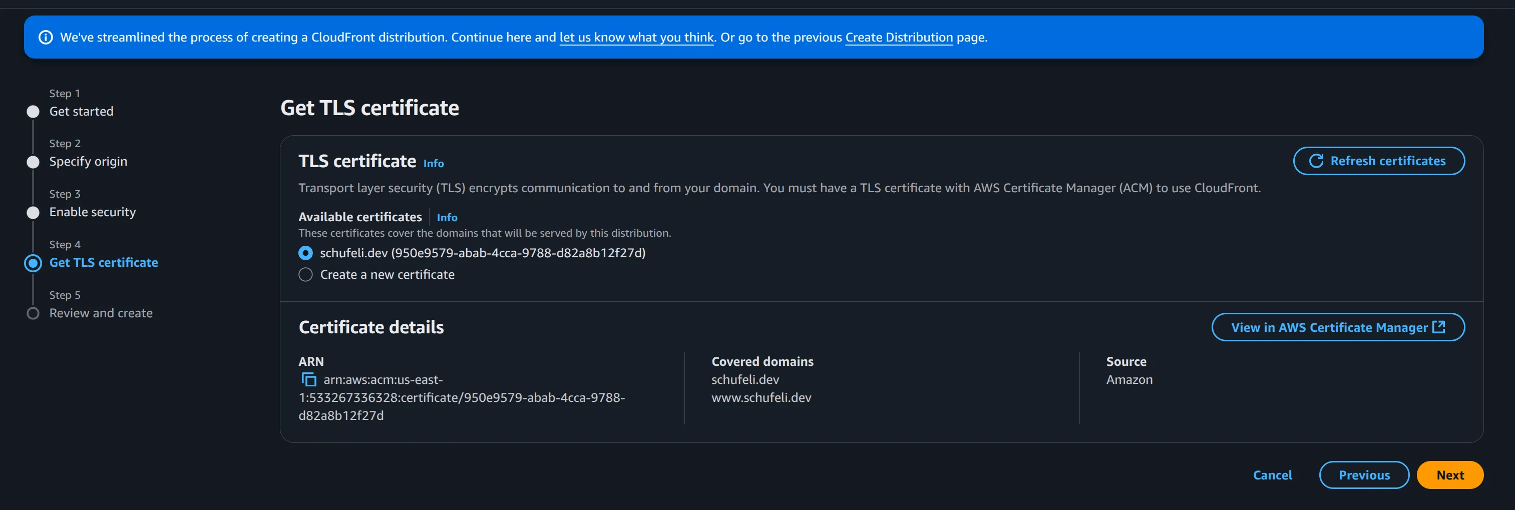Screen dimensions: 1515x510
Task: Click the info circle icon in banner
Action: tap(45, 38)
